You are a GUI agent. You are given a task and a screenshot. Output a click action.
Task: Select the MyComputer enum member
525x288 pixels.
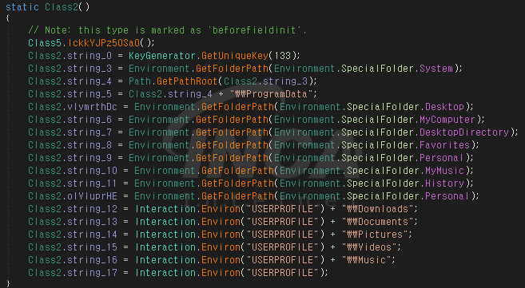[x=447, y=120]
